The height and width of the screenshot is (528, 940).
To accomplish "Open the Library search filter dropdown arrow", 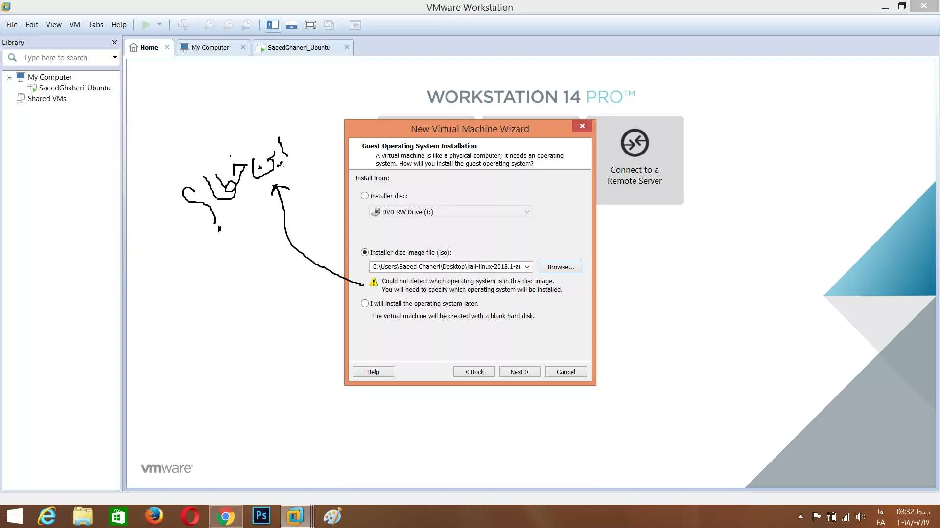I will point(115,58).
